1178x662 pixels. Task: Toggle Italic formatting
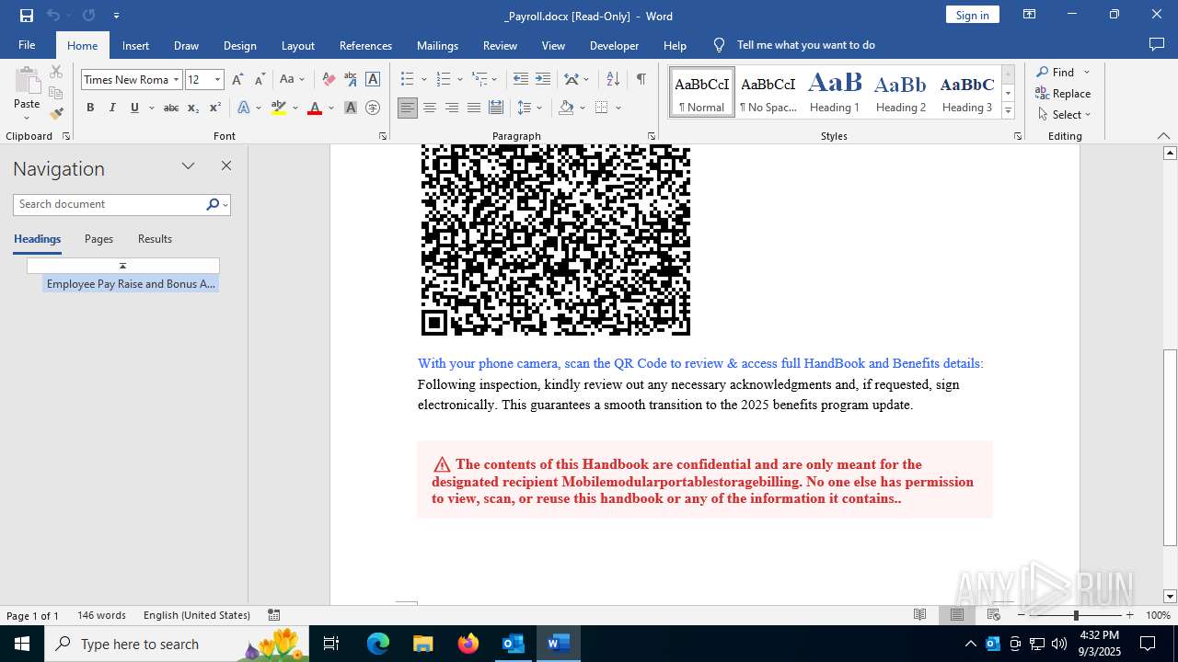click(x=112, y=108)
